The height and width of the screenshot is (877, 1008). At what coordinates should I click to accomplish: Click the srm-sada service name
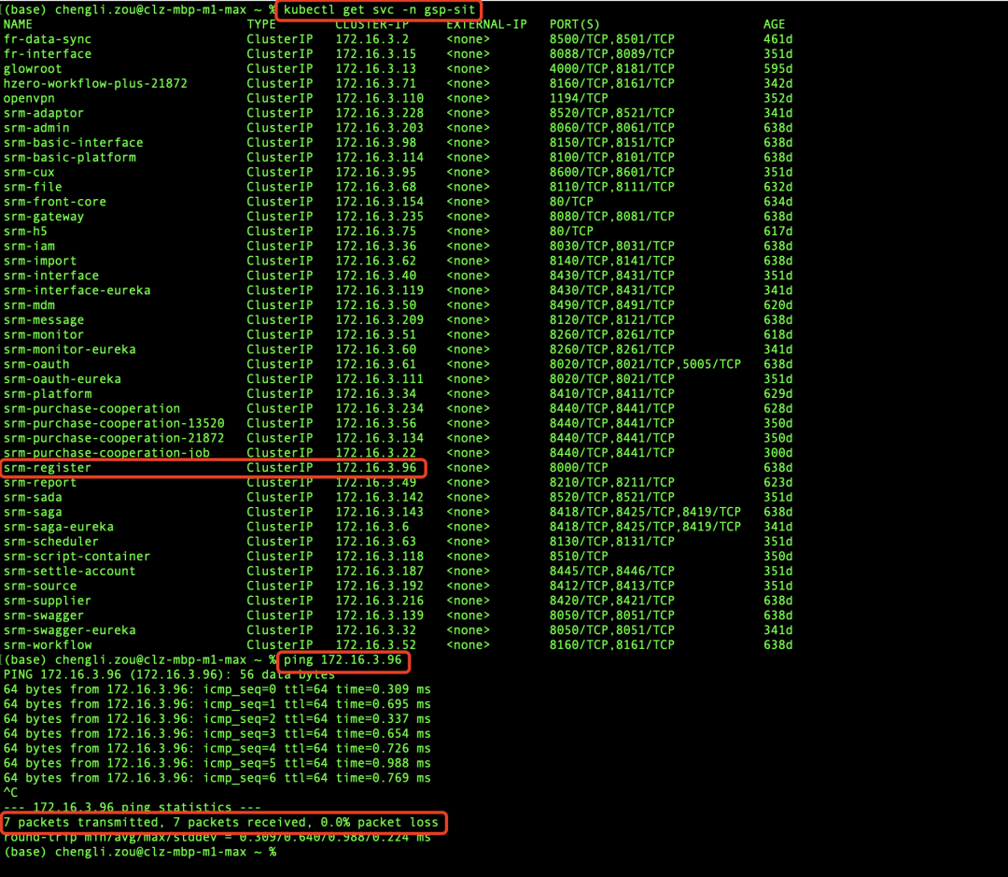click(x=33, y=498)
